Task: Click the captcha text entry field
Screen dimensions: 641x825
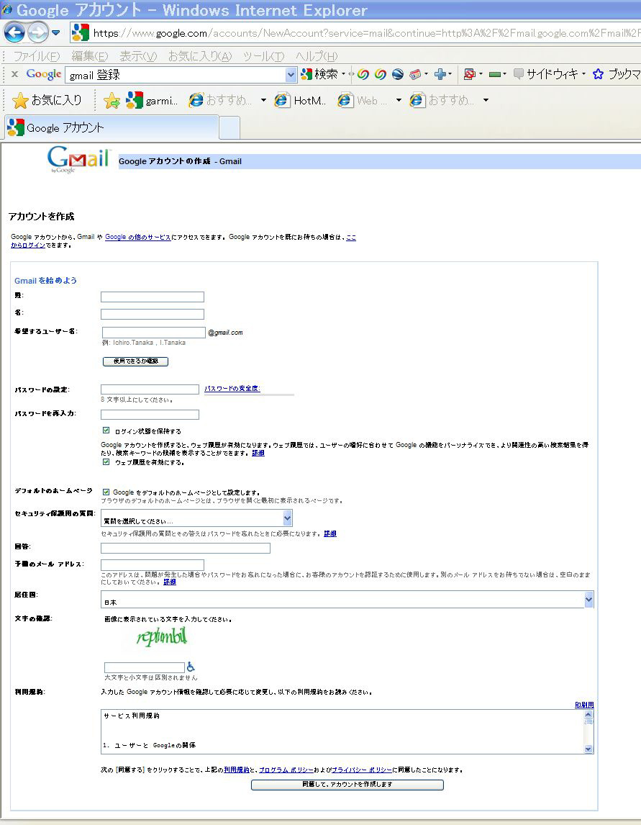Action: pos(145,667)
